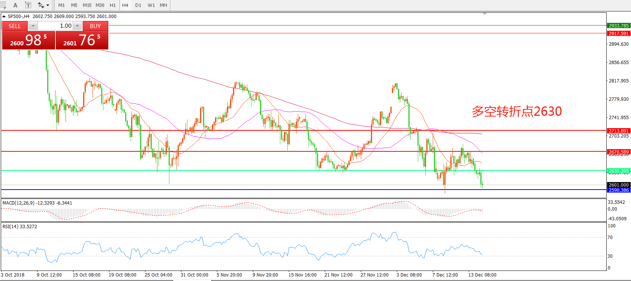Click the BUY button
The width and height of the screenshot is (631, 281).
(95, 26)
